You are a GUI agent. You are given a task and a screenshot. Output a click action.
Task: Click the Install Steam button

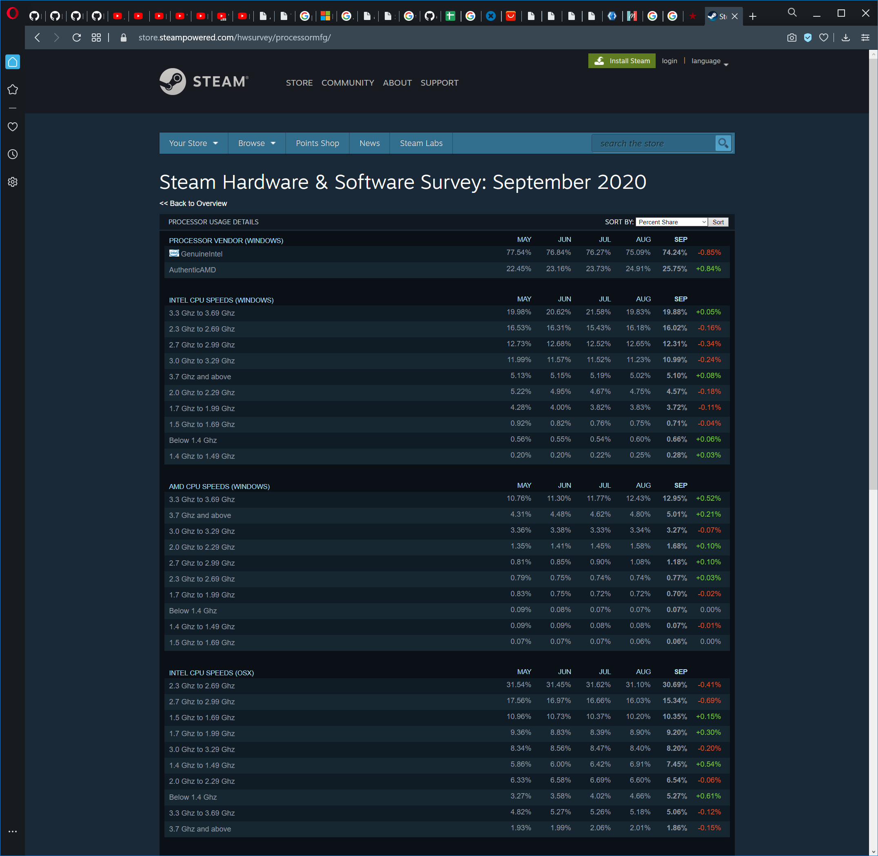(x=622, y=61)
